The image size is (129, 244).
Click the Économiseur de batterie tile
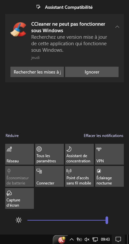pyautogui.click(x=19, y=176)
